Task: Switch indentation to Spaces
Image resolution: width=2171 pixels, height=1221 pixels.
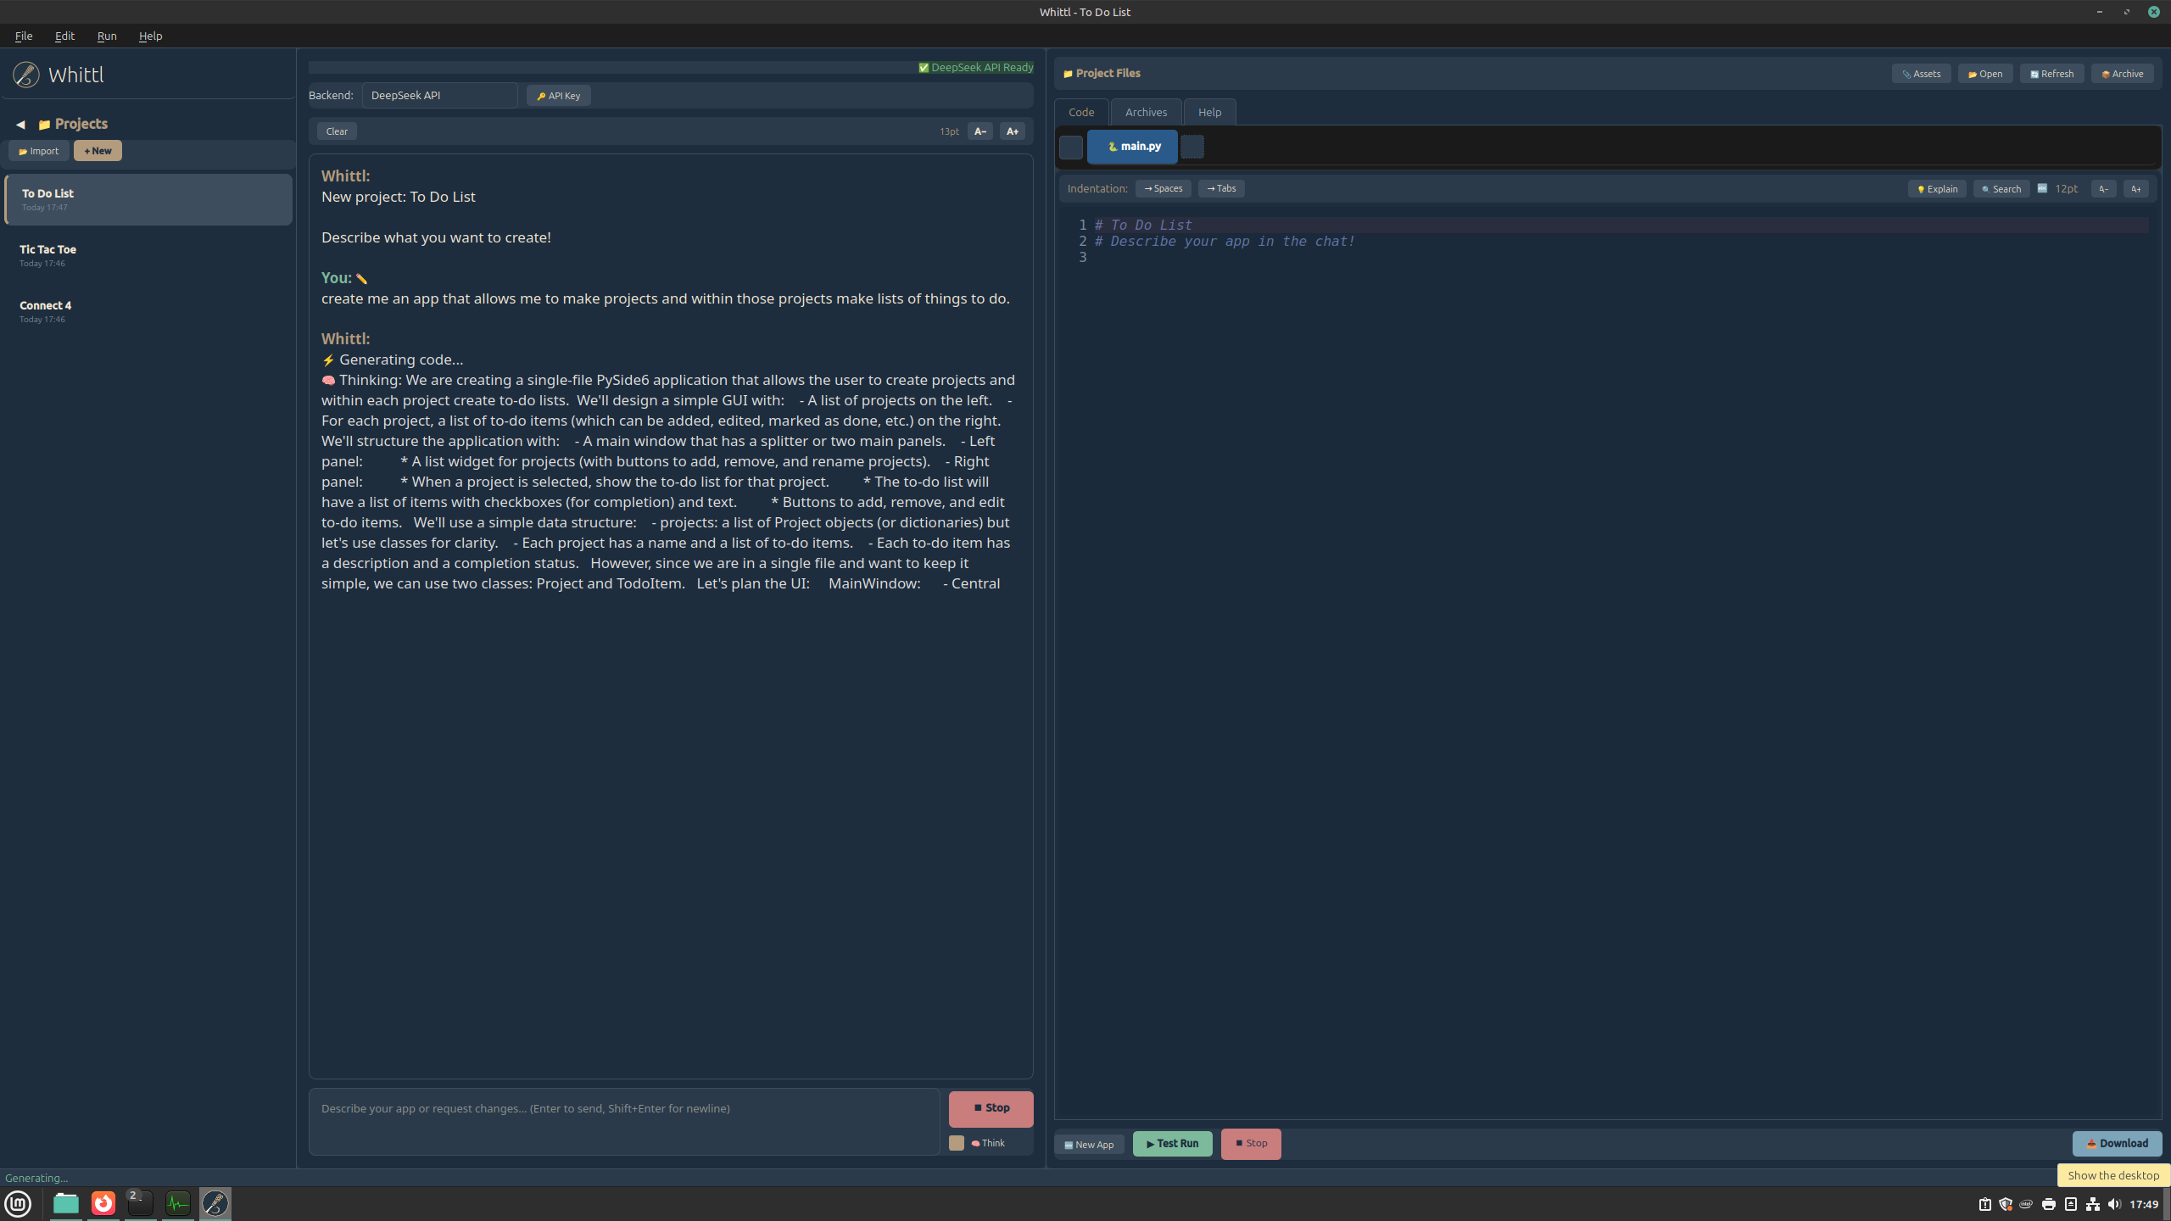Action: pos(1163,188)
